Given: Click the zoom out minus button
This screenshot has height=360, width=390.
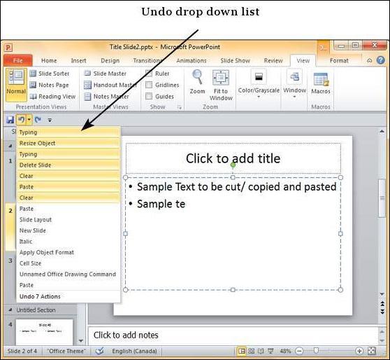Looking at the screenshot, I should [299, 351].
